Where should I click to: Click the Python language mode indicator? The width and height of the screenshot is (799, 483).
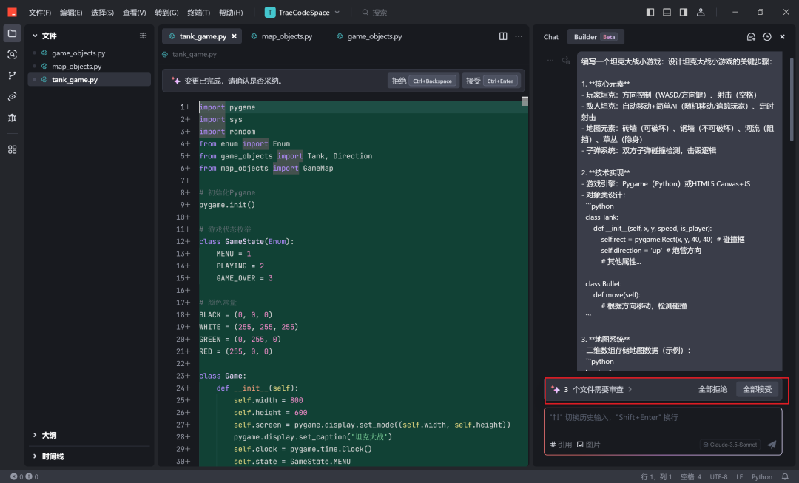click(x=762, y=477)
